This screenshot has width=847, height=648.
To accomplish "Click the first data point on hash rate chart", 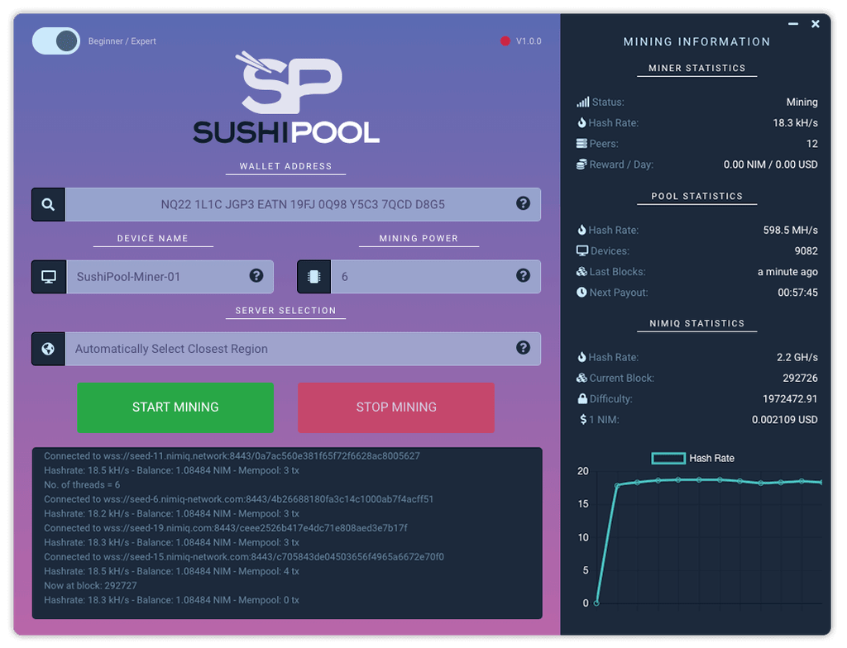I will [596, 603].
